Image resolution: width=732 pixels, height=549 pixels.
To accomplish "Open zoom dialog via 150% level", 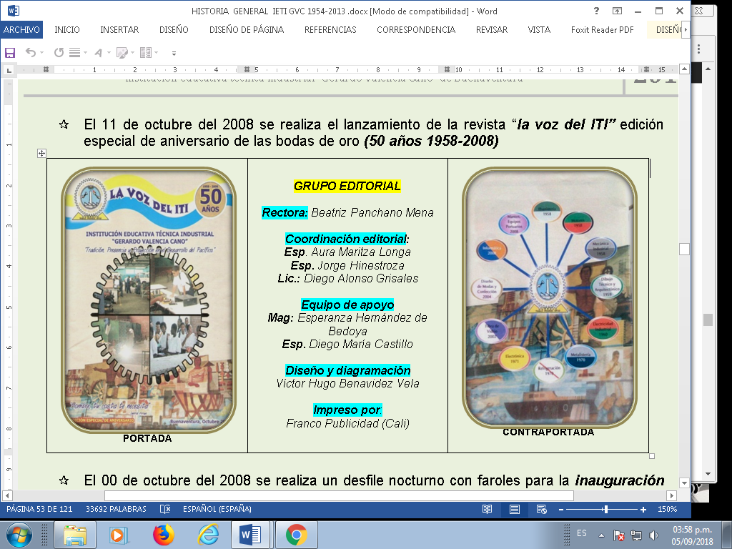I will tap(667, 509).
